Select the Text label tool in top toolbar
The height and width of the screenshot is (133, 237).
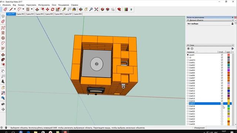tap(69, 9)
